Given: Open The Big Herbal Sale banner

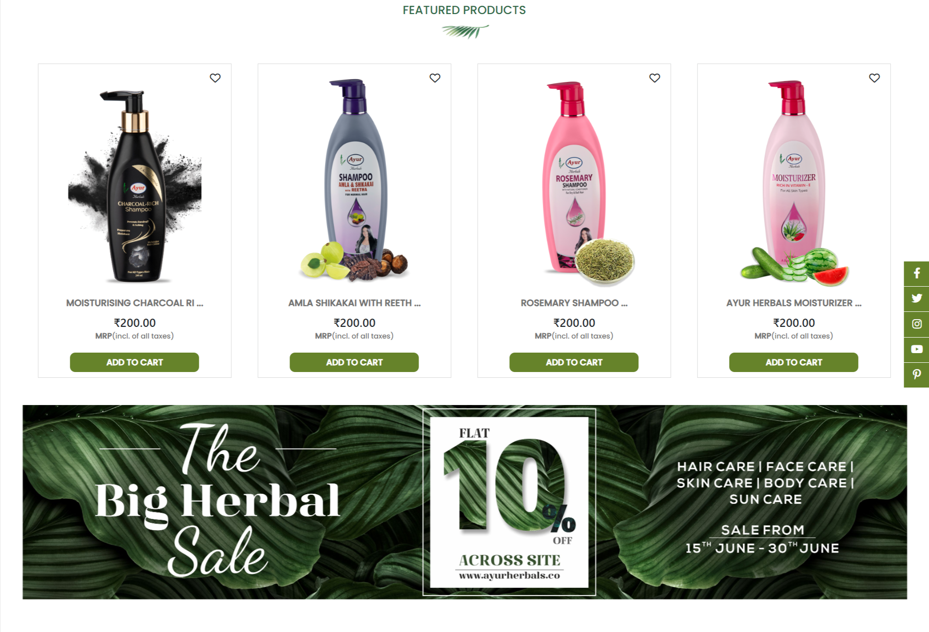Looking at the screenshot, I should [x=465, y=502].
